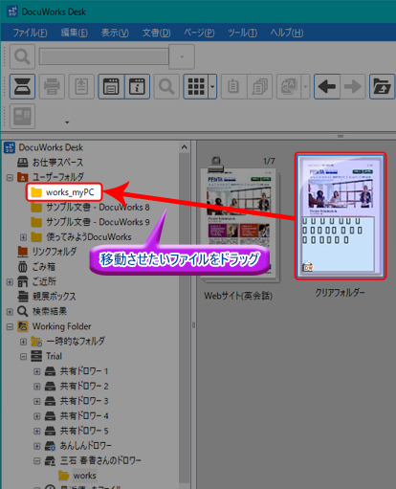Viewport: 396px width, 489px height.
Task: Click the clipboard paste toolbar icon
Action: [x=233, y=86]
